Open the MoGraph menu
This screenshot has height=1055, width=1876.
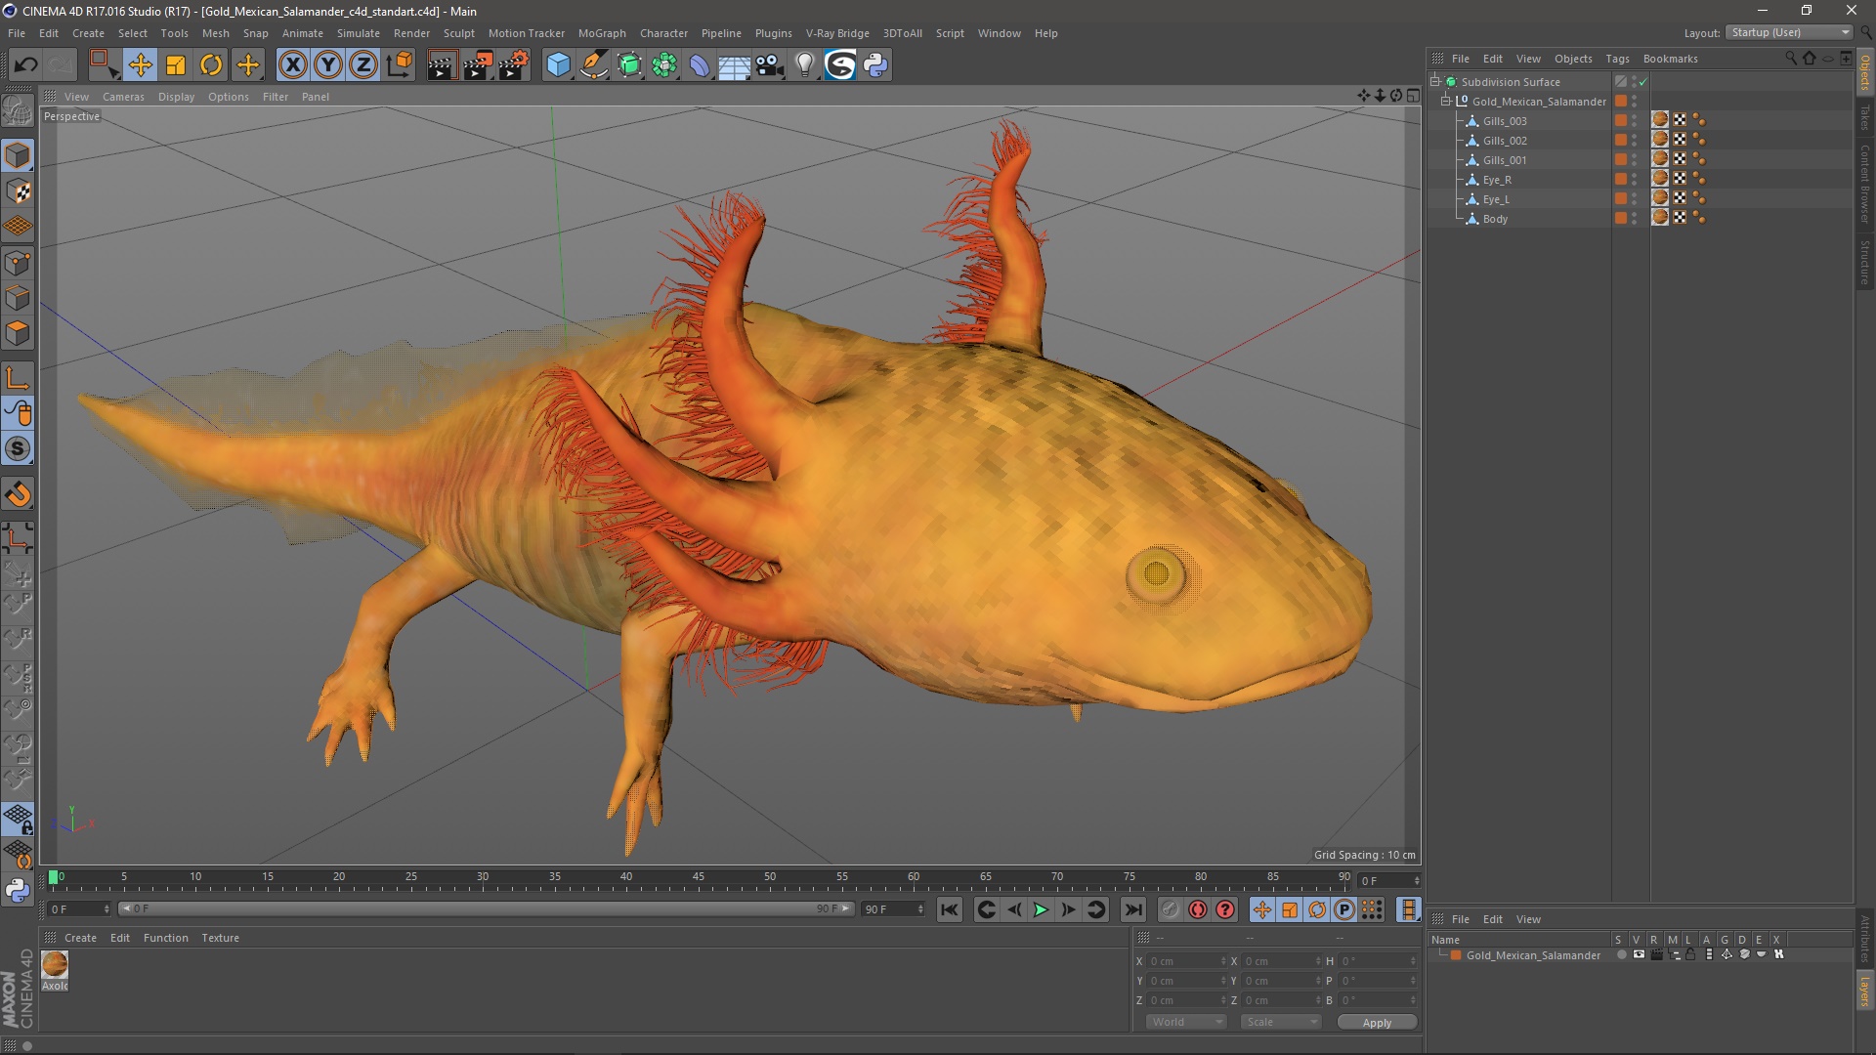[601, 33]
